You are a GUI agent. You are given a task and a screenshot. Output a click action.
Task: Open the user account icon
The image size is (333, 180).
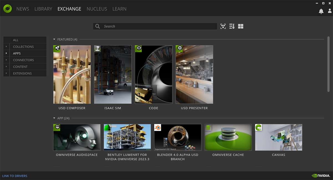coord(330,11)
